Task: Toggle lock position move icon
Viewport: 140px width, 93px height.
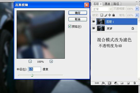Action: point(109,15)
